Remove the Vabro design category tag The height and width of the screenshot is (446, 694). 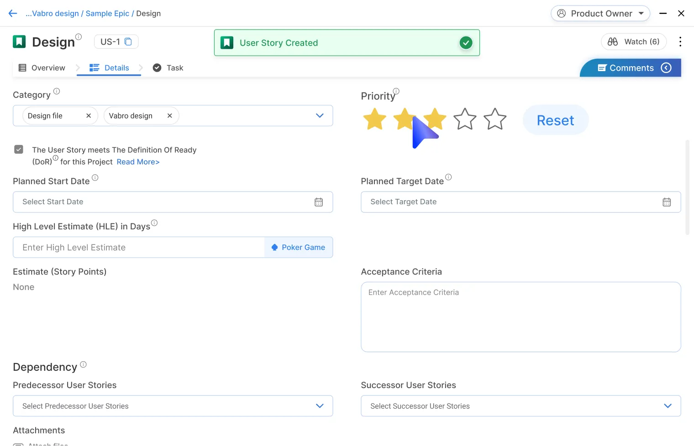pos(169,116)
